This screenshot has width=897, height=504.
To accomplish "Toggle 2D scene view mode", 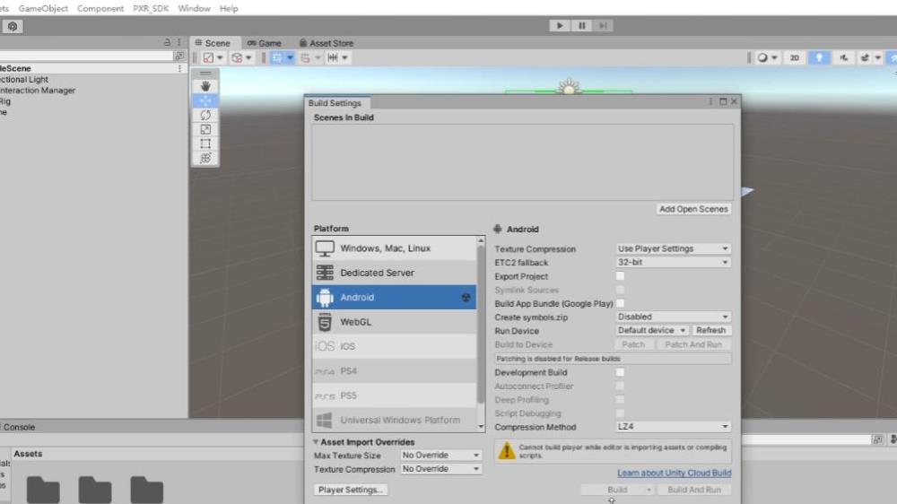I will [794, 57].
